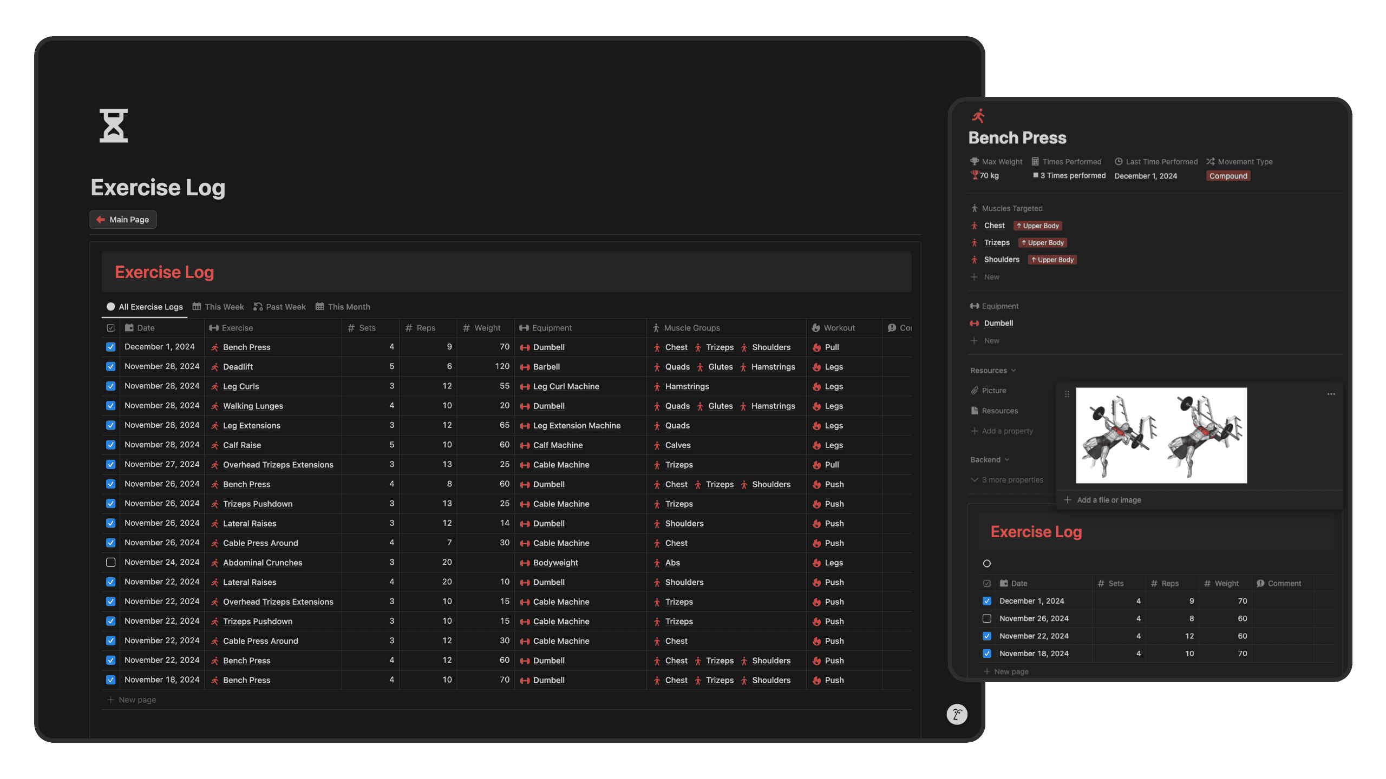
Task: Check the Abdominal Crunches row checkbox
Action: (x=111, y=562)
